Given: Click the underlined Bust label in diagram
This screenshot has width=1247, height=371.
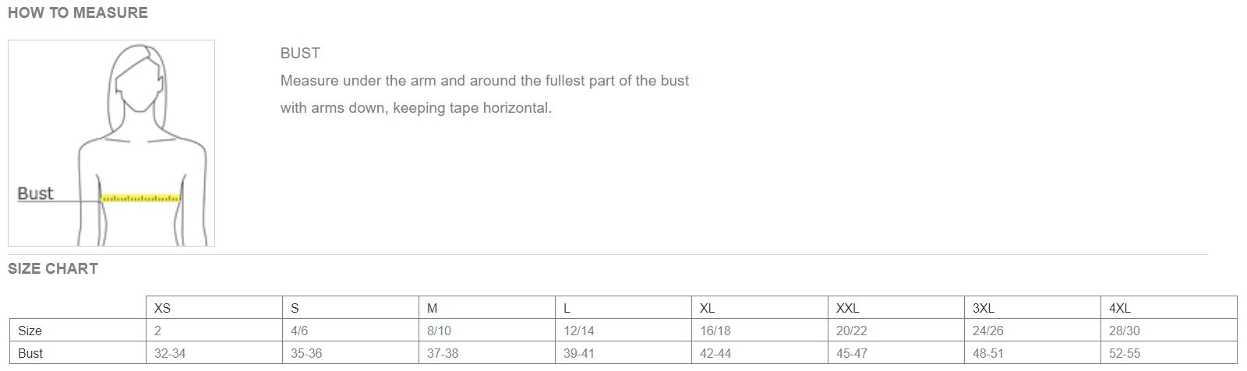Looking at the screenshot, I should point(35,194).
